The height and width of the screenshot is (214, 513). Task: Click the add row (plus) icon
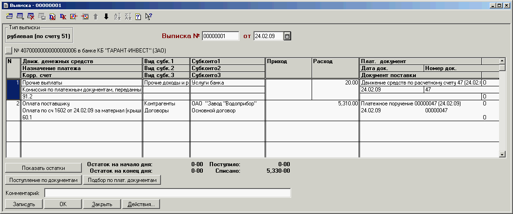tap(20, 17)
